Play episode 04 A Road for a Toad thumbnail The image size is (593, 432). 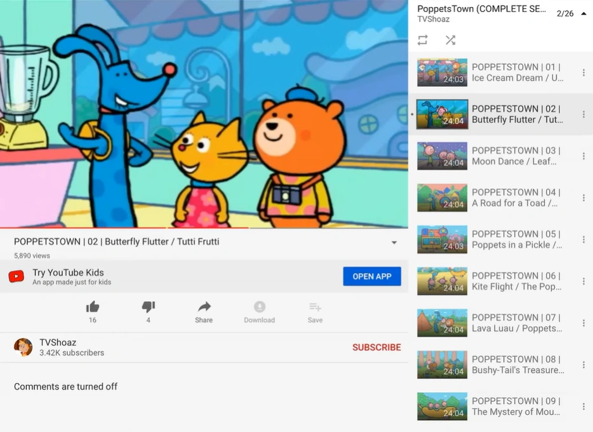442,198
